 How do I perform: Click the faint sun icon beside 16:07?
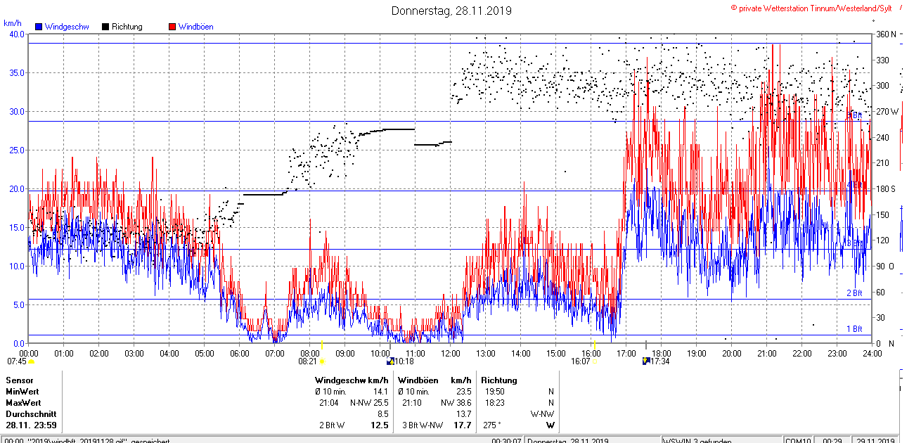595,361
